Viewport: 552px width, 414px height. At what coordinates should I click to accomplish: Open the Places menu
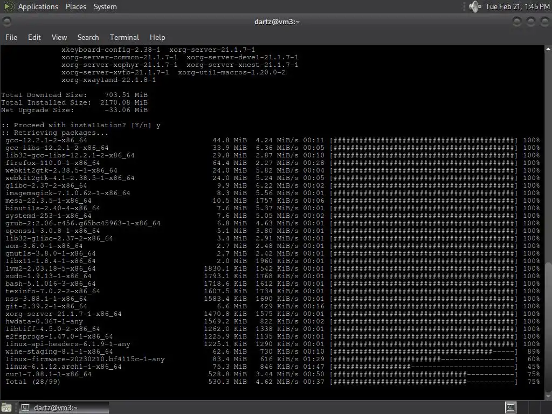tap(75, 6)
